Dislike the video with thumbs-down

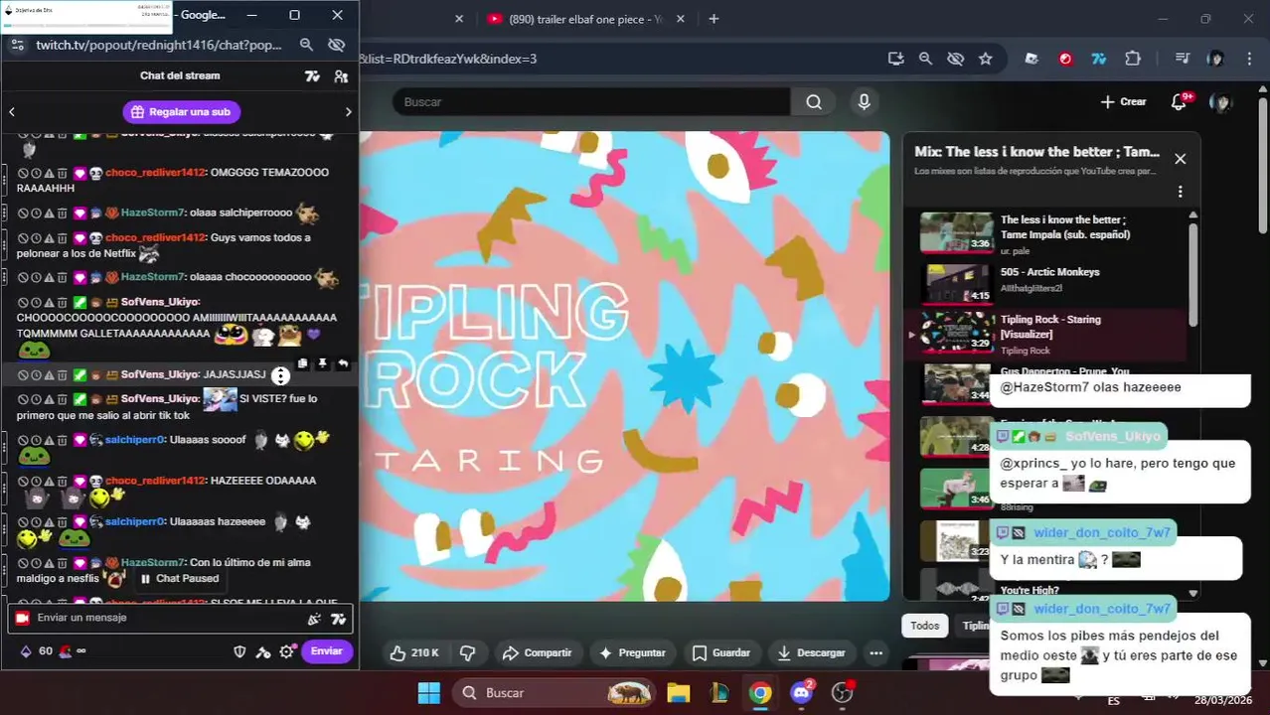(467, 653)
